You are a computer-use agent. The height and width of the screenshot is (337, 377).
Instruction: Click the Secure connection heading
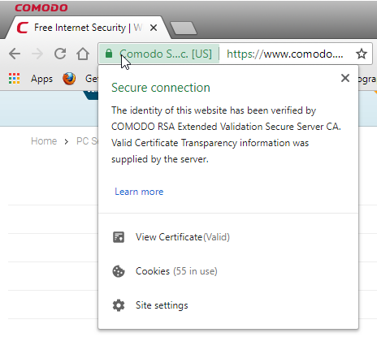click(x=161, y=88)
